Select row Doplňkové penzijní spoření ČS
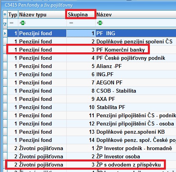This screenshot has height=172, width=176. pyautogui.click(x=92, y=41)
